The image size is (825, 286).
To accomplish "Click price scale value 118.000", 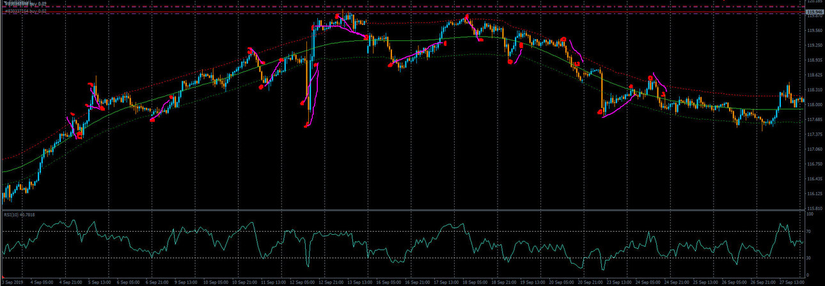I will tap(814, 104).
